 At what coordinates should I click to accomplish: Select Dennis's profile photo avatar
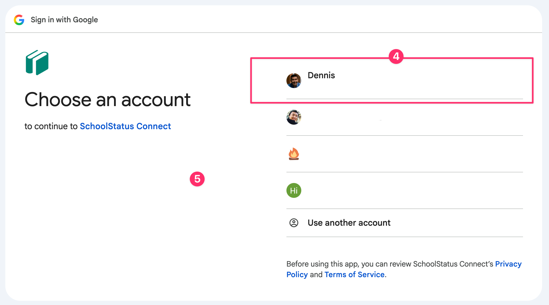click(294, 81)
